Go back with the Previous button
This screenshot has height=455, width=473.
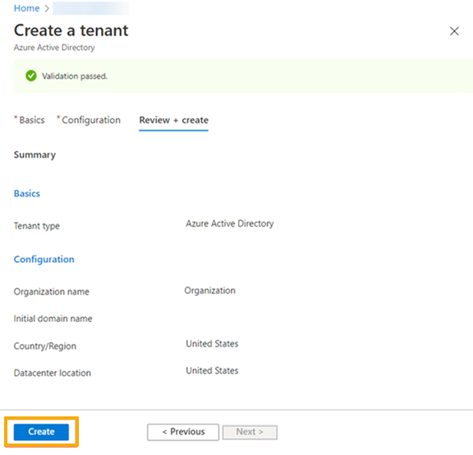pyautogui.click(x=183, y=432)
